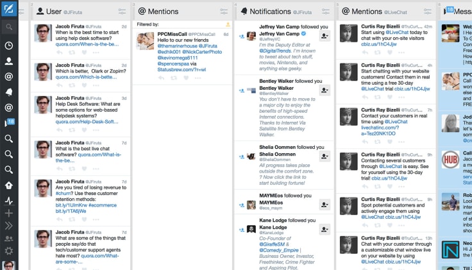
Task: Open Notifications column via sidebar bell icon
Action: pos(9,92)
